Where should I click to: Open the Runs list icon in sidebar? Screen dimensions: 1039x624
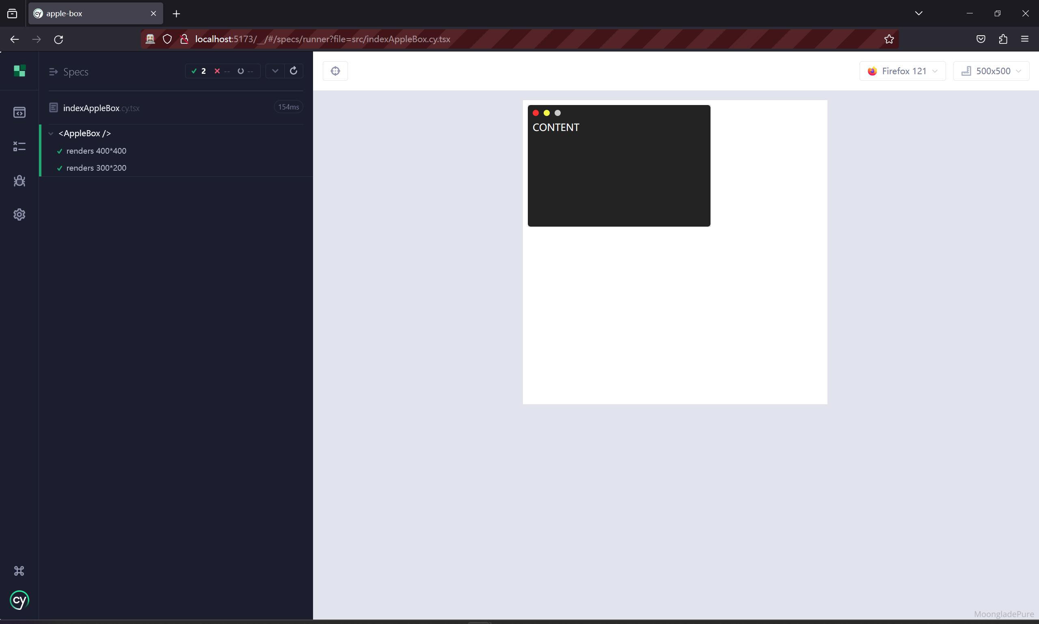19,146
